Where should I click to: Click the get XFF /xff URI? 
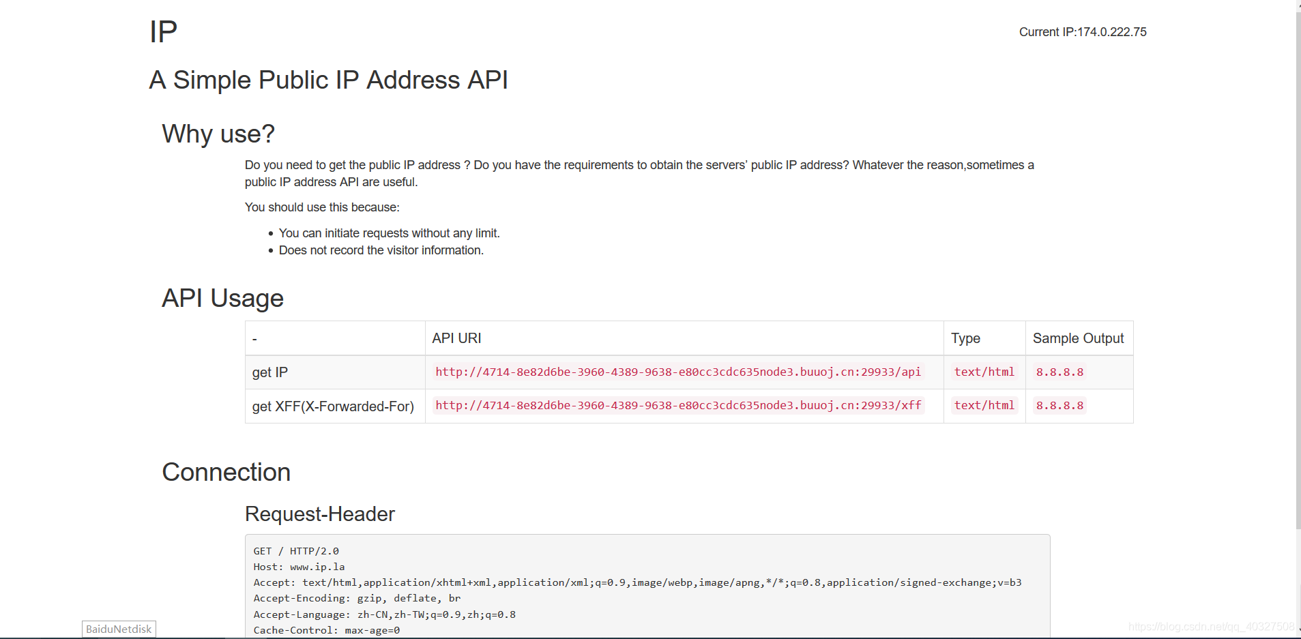(x=678, y=405)
